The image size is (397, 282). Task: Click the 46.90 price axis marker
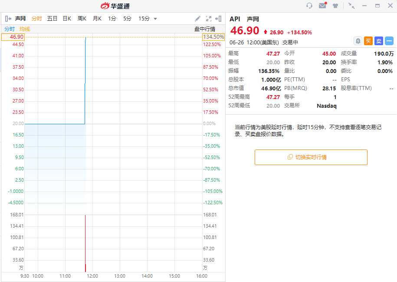[13, 37]
